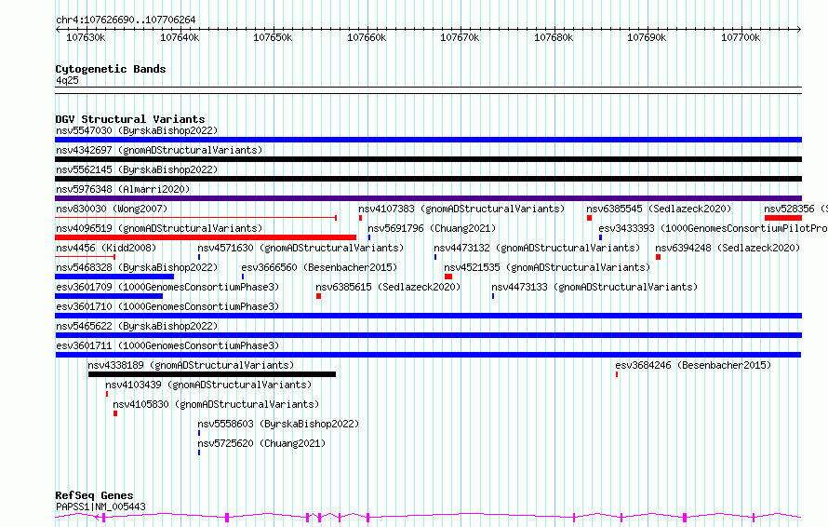Click the blue bar of nsv5468328
The width and height of the screenshot is (828, 527).
[114, 277]
